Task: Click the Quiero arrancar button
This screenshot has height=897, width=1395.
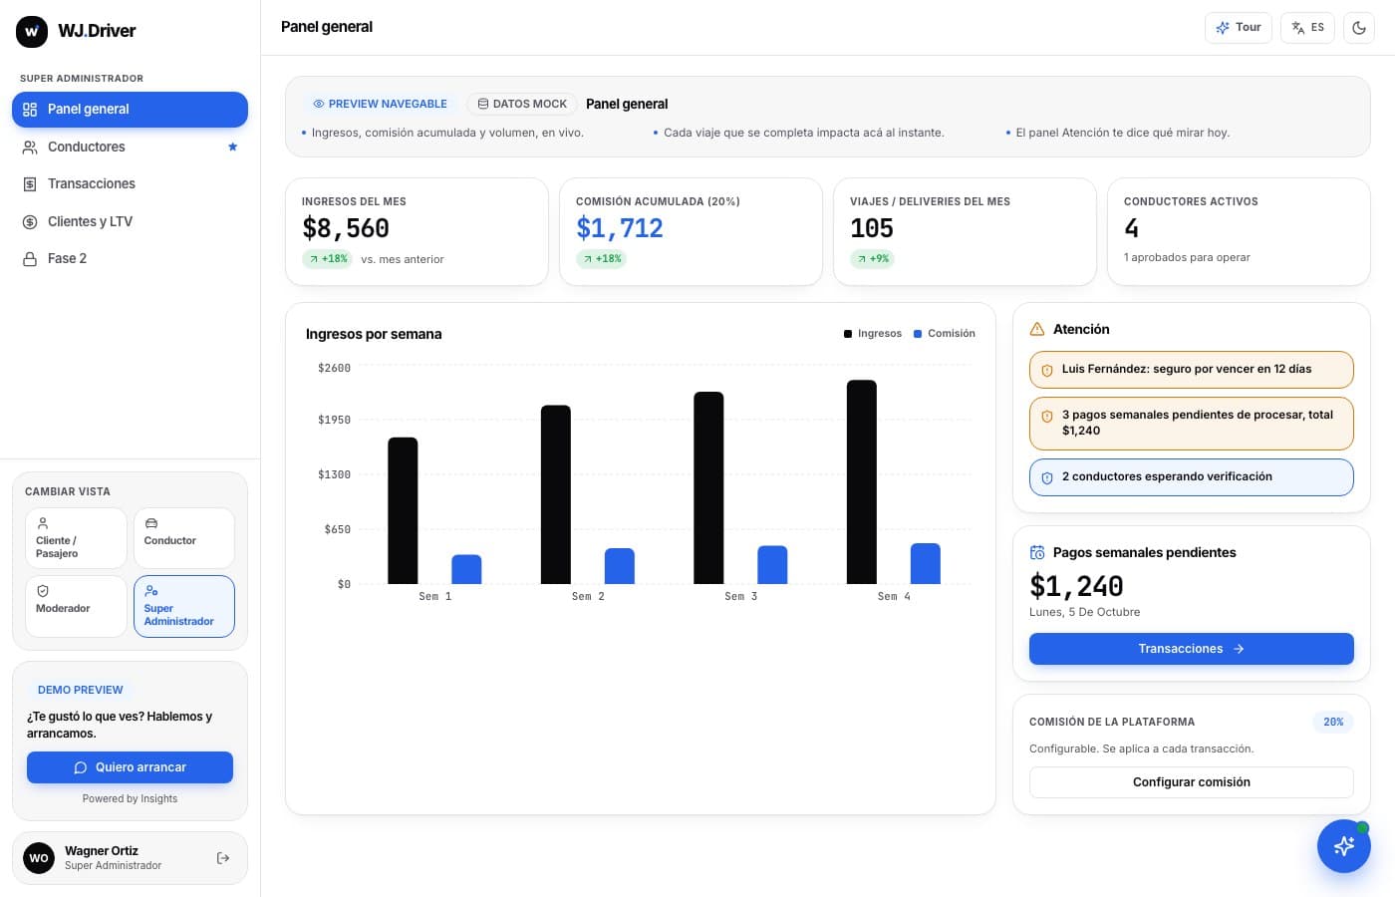Action: [130, 767]
